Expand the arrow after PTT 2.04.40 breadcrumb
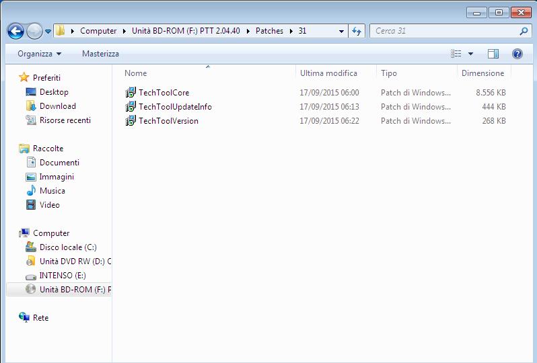 (x=248, y=31)
